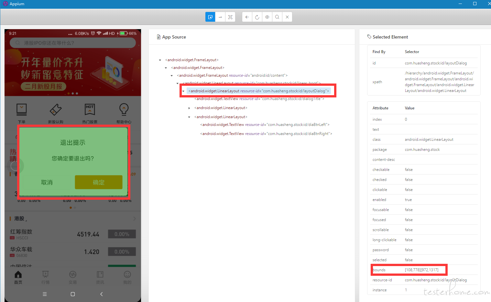The width and height of the screenshot is (491, 302).
Task: Click 取消 in the exit dialog
Action: coord(47,182)
